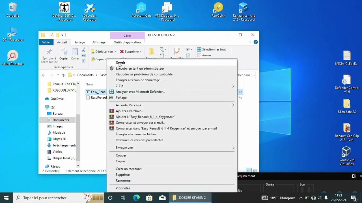Switch to the Affichage ribbon tab
The width and height of the screenshot is (362, 203).
(x=99, y=42)
